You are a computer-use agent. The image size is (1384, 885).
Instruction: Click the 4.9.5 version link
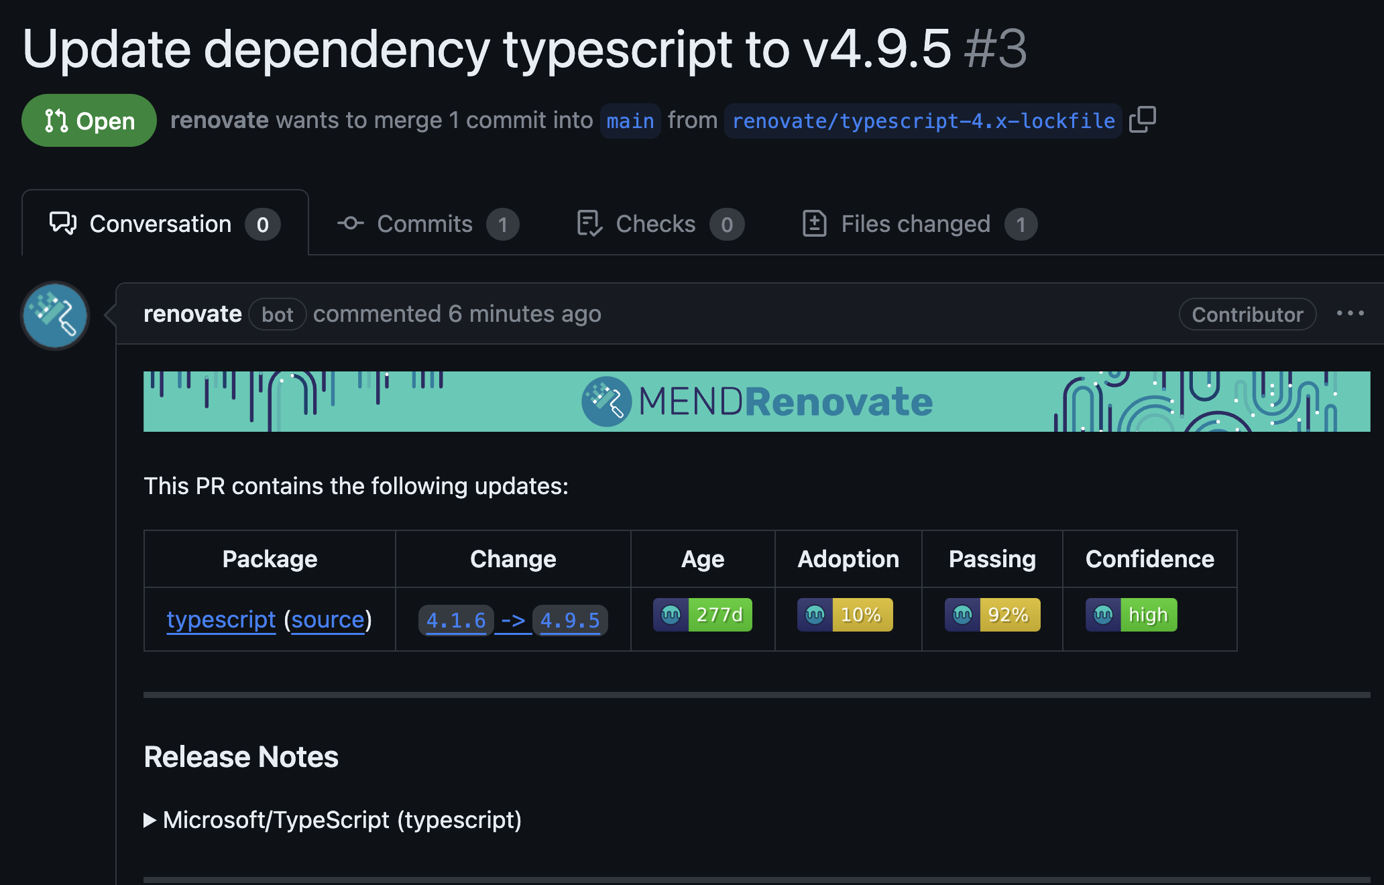[x=570, y=620]
